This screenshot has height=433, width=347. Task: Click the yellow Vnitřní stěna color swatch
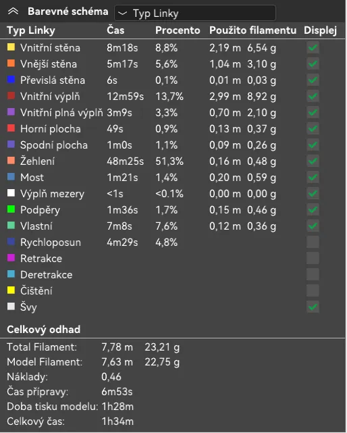(x=11, y=47)
